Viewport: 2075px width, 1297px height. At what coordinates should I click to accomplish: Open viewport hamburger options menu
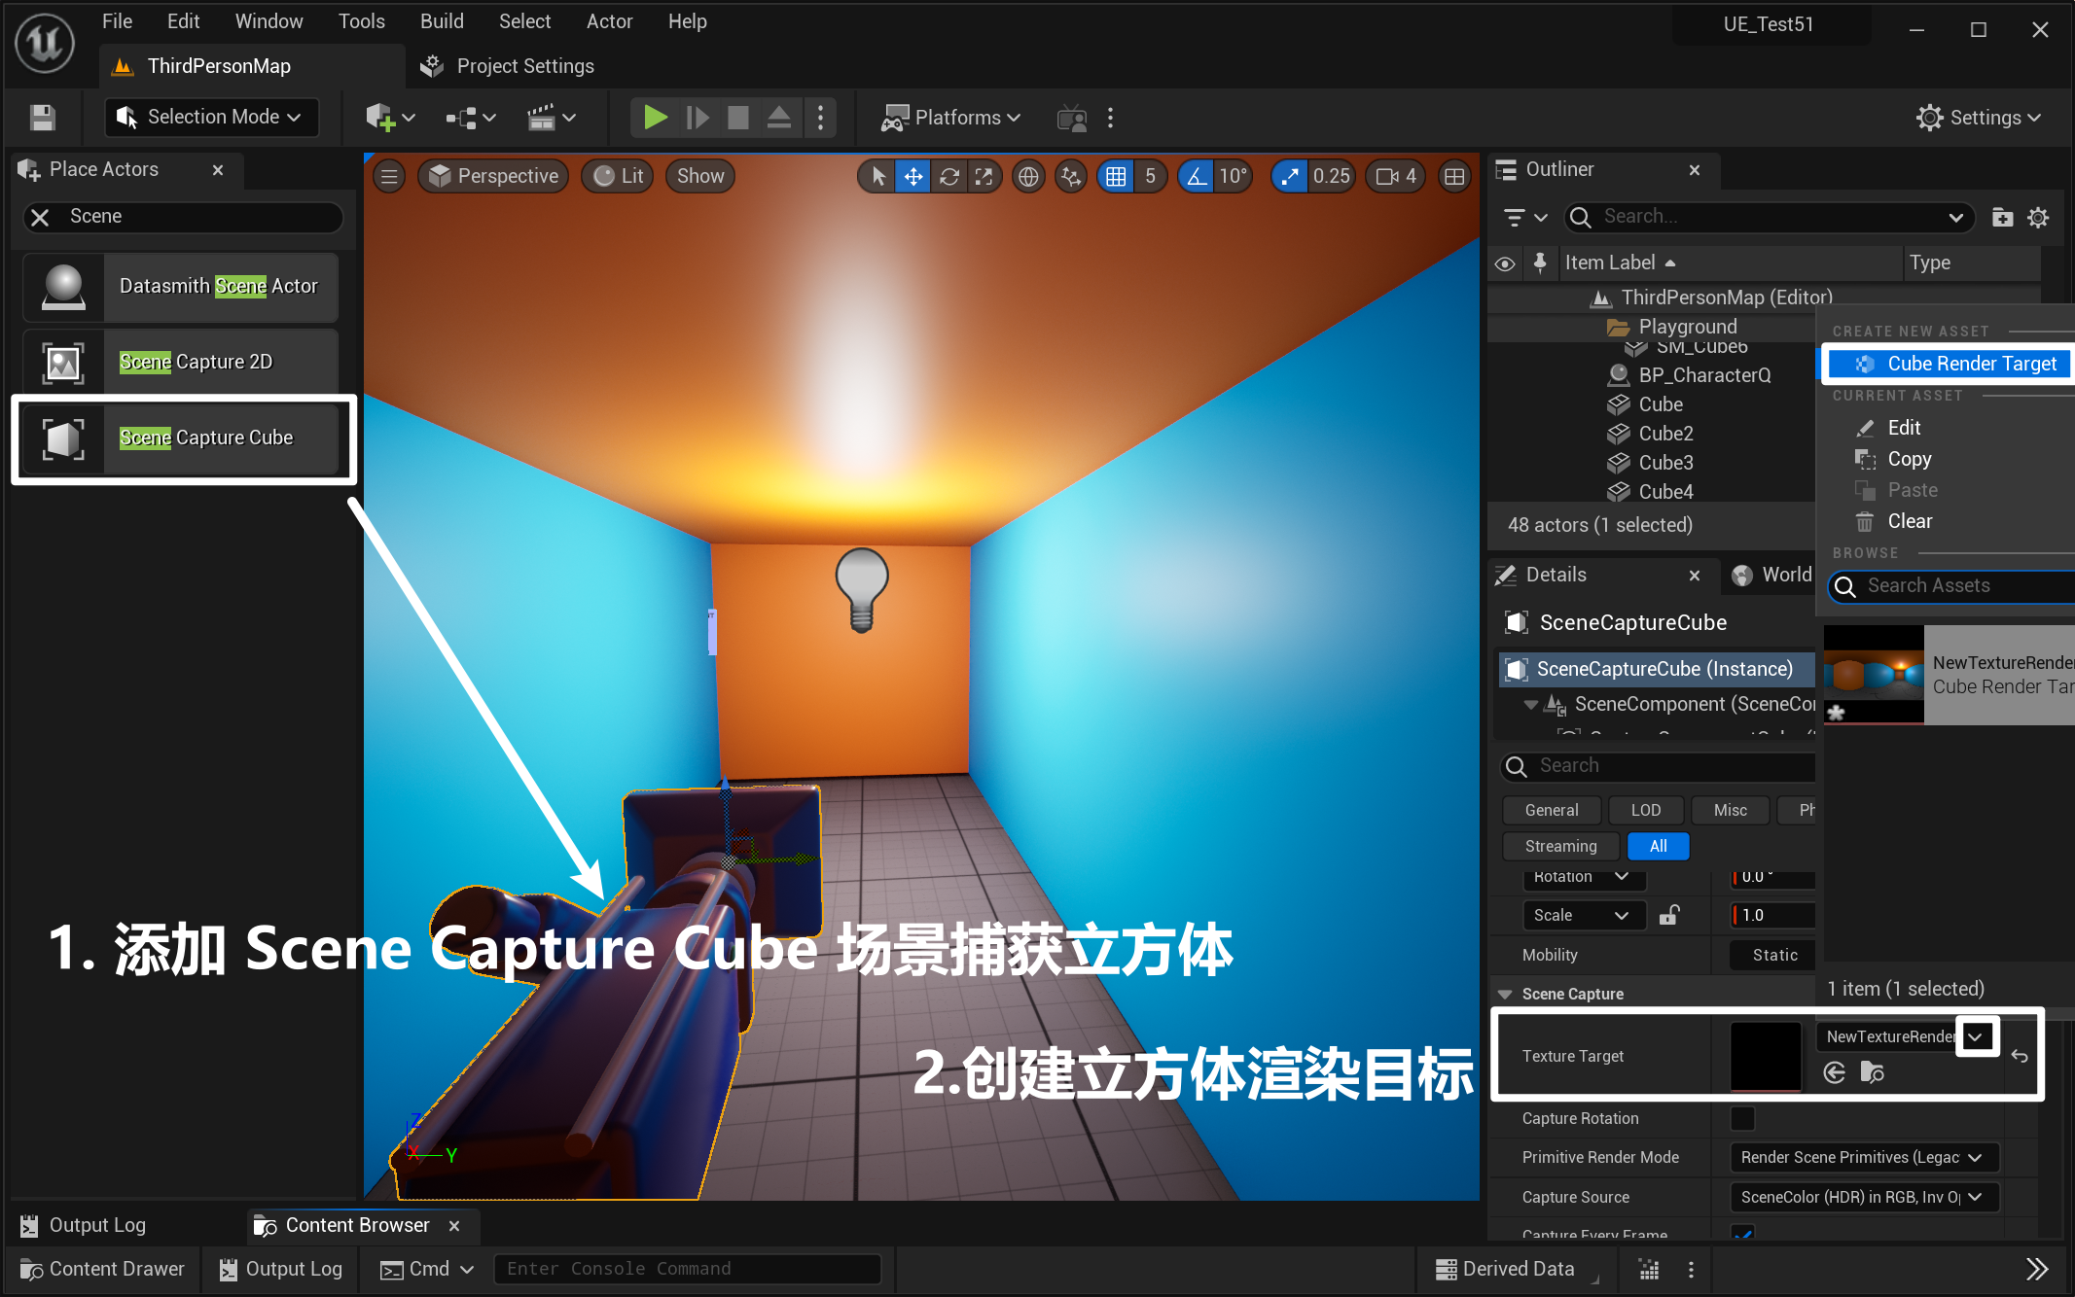click(389, 176)
